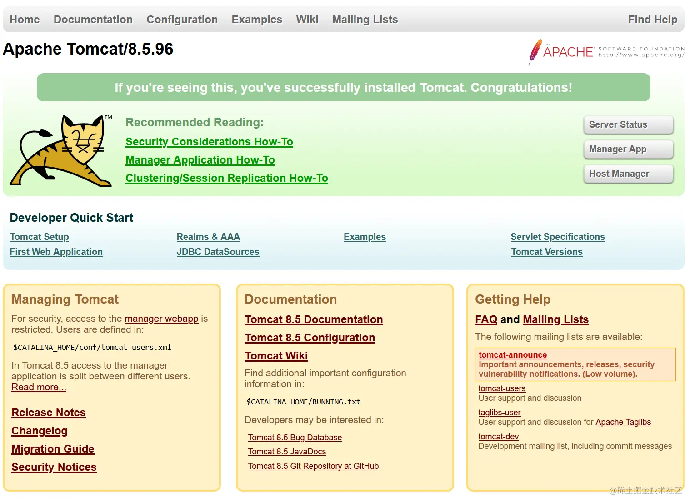Open Tomcat 8.5 Documentation link

[314, 319]
